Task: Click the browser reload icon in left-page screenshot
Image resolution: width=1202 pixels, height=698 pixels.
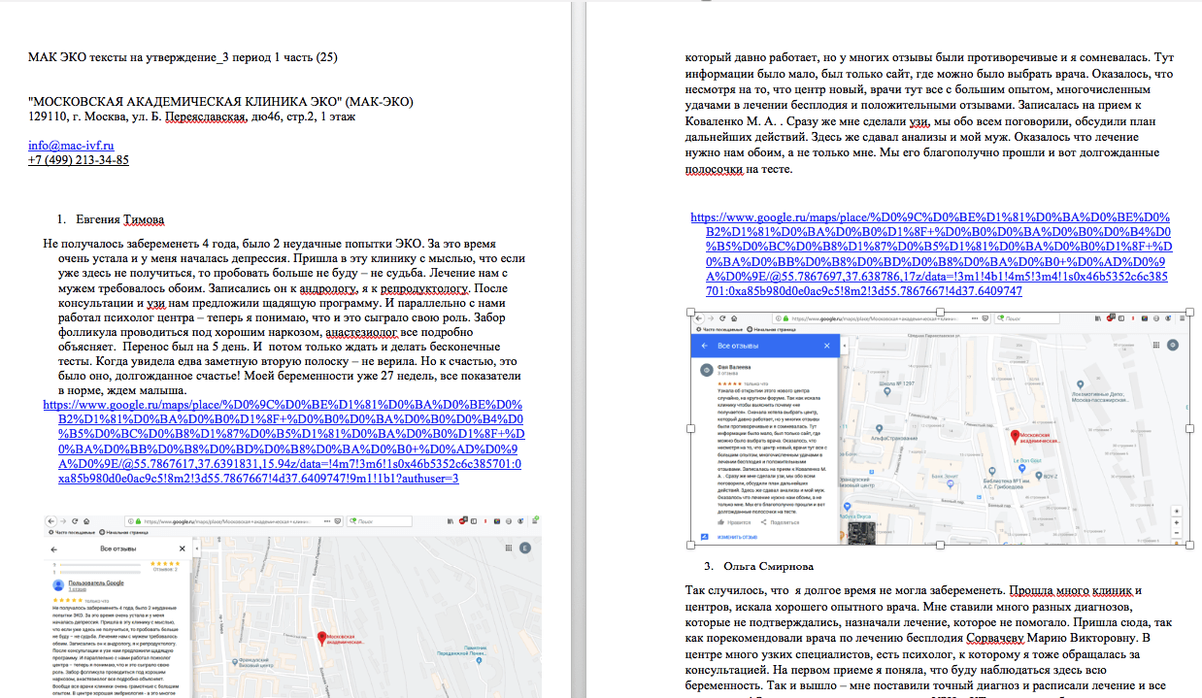Action: tap(75, 521)
